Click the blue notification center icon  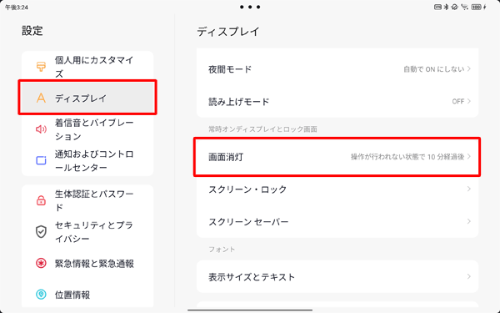(41, 160)
